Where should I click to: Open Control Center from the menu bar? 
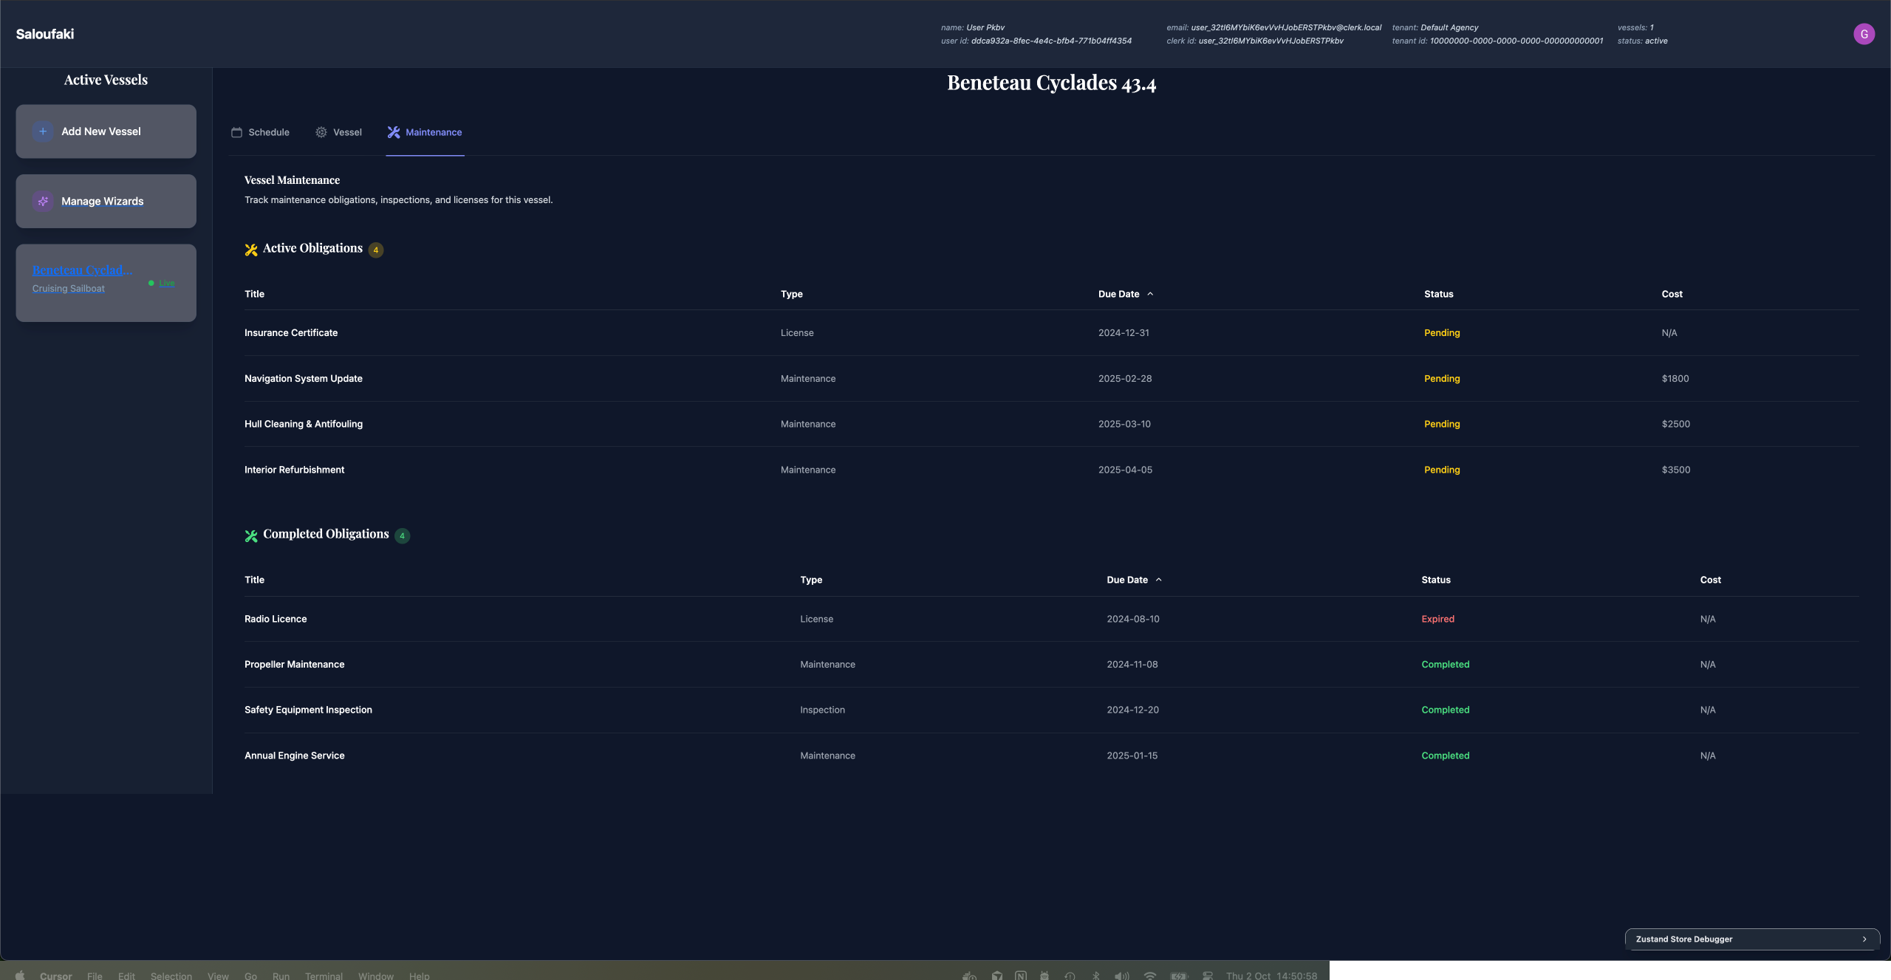tap(1208, 976)
